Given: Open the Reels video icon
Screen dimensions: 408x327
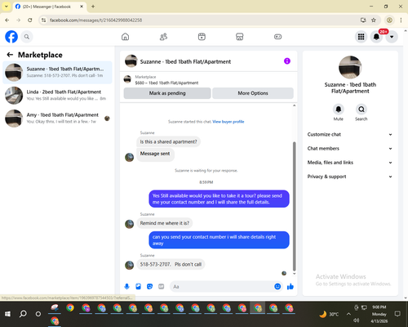Looking at the screenshot, I should [202, 37].
